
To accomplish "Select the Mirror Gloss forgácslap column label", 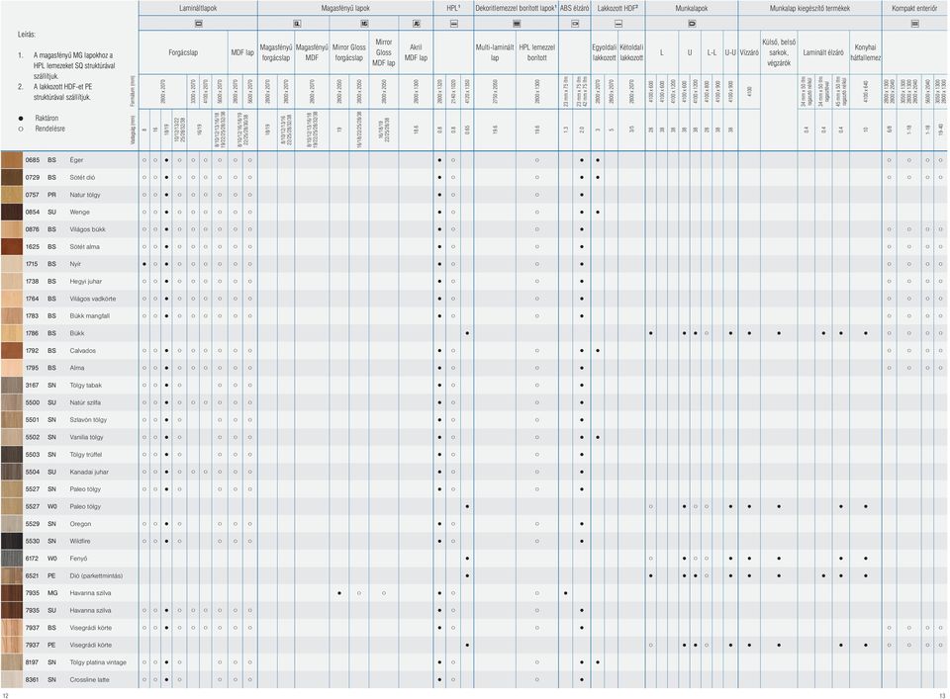I will pyautogui.click(x=349, y=52).
